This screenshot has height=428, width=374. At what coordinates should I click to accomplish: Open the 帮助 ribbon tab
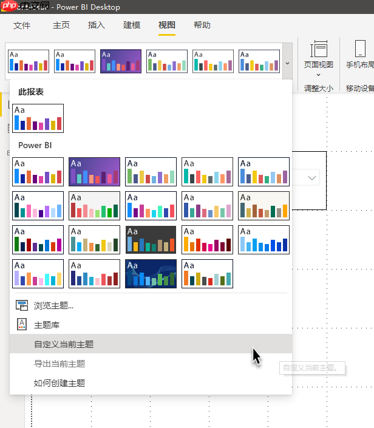coord(202,25)
